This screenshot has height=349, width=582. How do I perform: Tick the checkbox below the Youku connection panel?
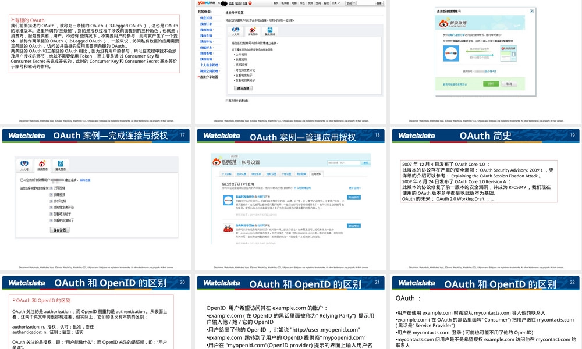click(x=227, y=101)
